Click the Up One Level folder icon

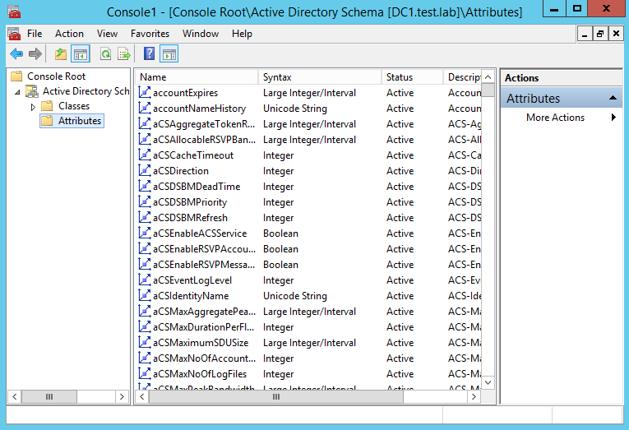[61, 53]
